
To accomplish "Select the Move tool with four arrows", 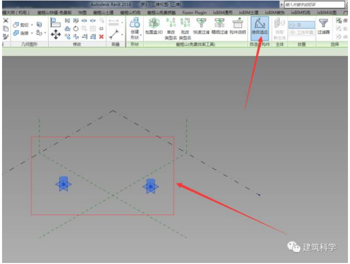I will 56,34.
